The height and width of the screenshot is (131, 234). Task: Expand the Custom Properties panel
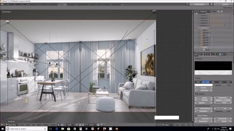pos(196,125)
